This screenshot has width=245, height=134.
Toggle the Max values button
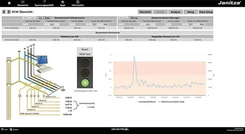33,18
